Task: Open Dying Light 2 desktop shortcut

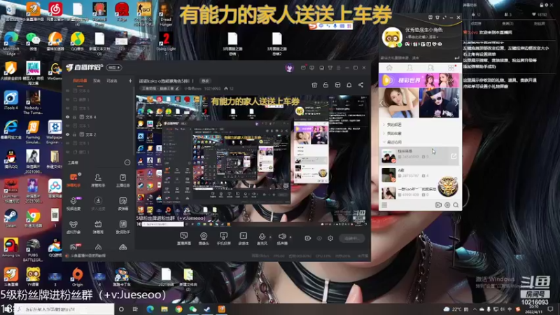Action: 166,43
